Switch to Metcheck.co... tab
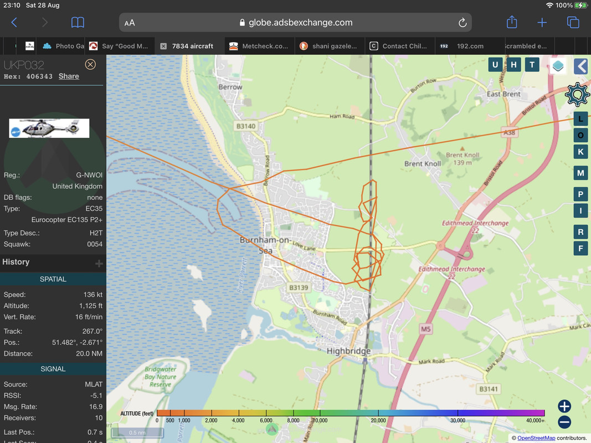591x443 pixels. click(x=259, y=46)
